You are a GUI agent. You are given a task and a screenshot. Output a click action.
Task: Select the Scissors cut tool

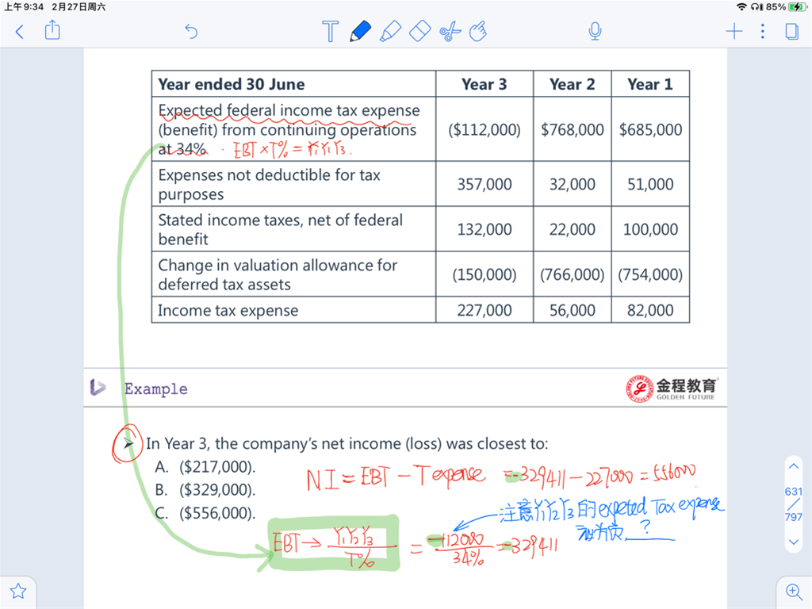(x=450, y=31)
